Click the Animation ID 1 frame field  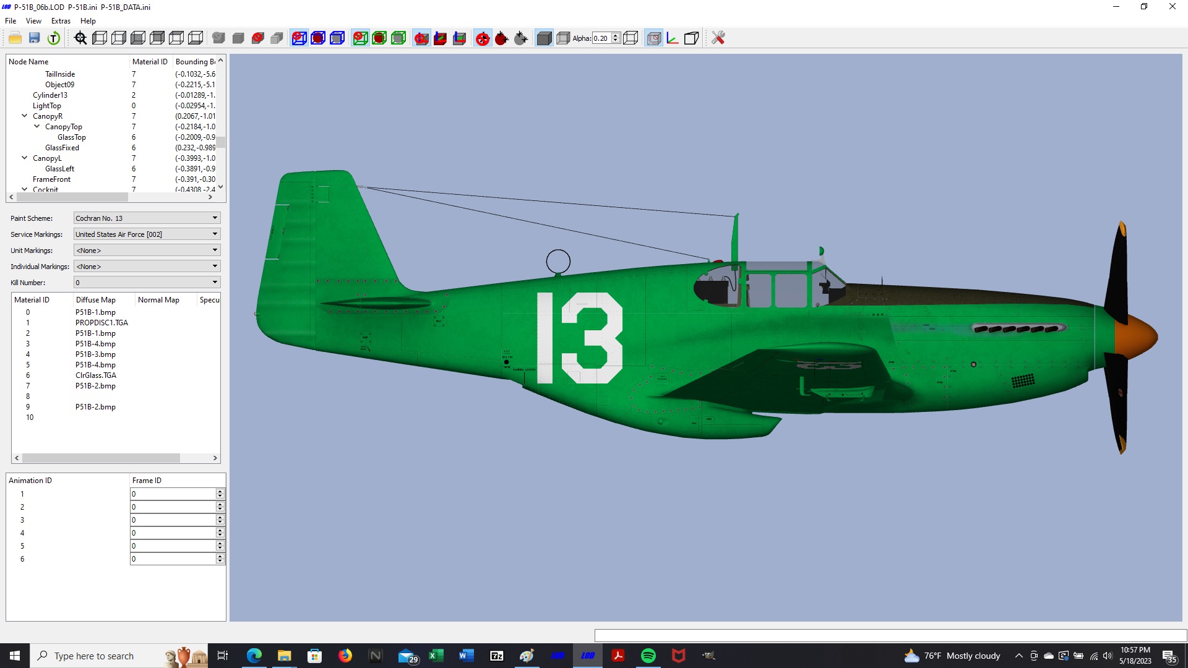[x=173, y=494]
